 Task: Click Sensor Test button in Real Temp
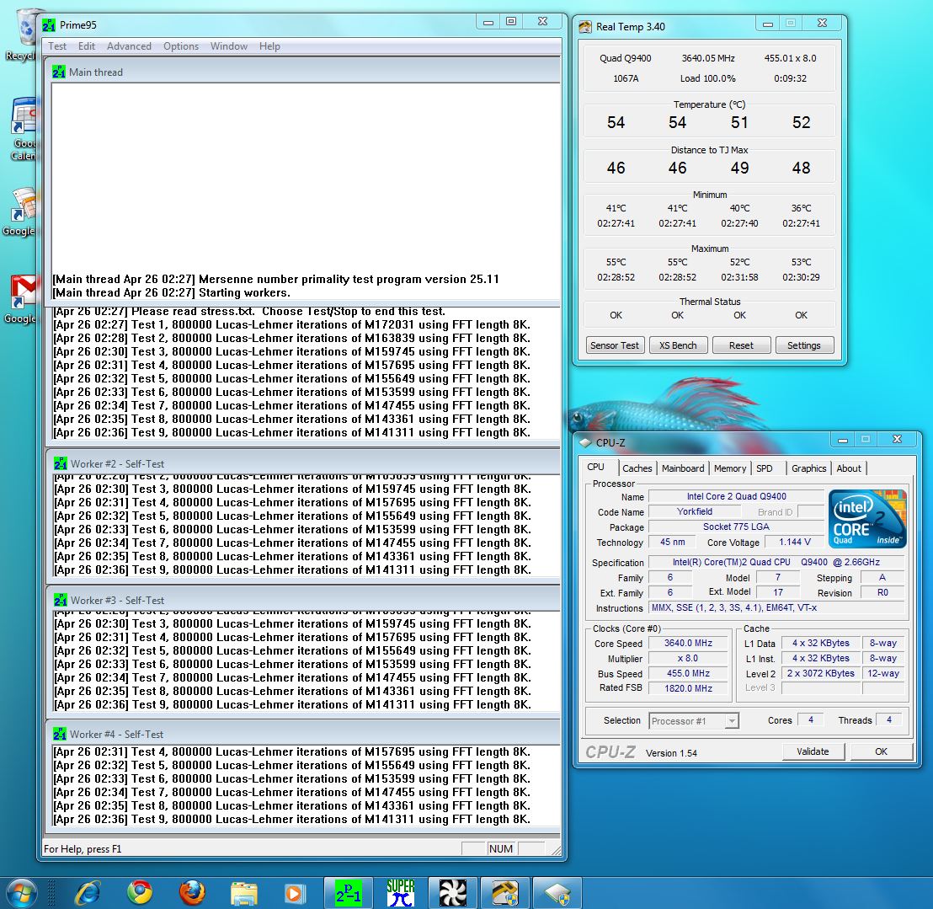615,345
